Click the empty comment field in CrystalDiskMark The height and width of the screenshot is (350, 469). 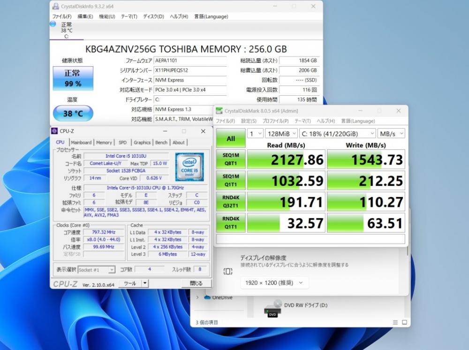tap(310, 239)
